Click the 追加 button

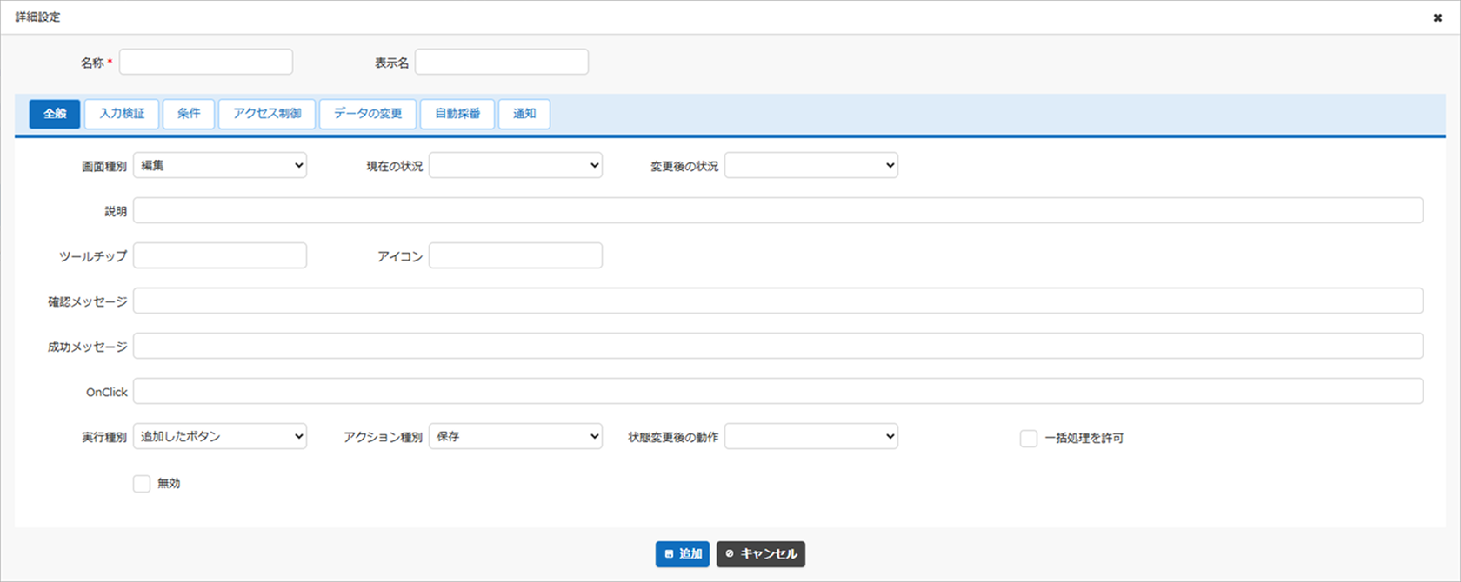(683, 554)
